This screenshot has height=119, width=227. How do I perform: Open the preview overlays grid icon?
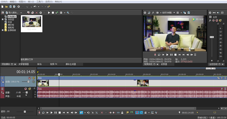178,13
